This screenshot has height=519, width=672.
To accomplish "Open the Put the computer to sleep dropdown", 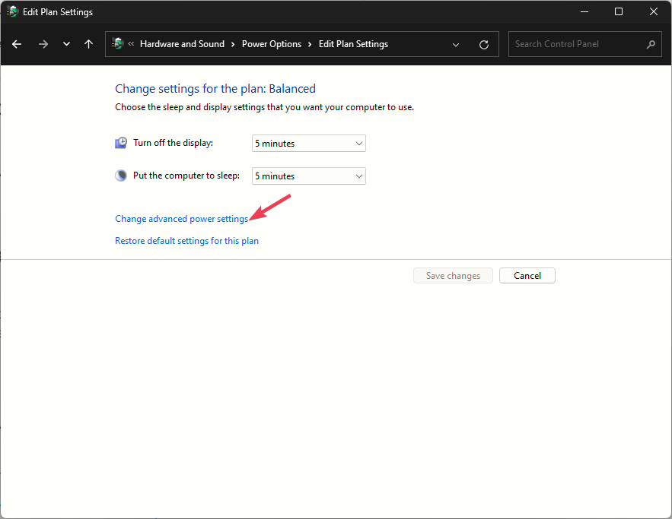I will point(308,176).
